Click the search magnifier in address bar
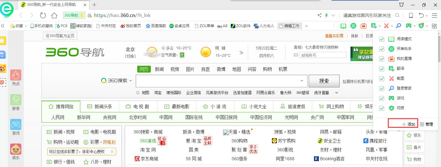Screen dimensions: 441x167 (x=397, y=15)
